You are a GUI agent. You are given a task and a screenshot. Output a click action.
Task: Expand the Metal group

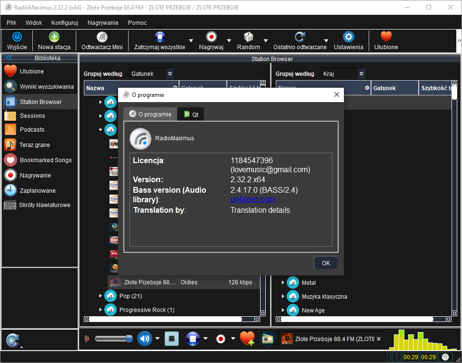[283, 282]
